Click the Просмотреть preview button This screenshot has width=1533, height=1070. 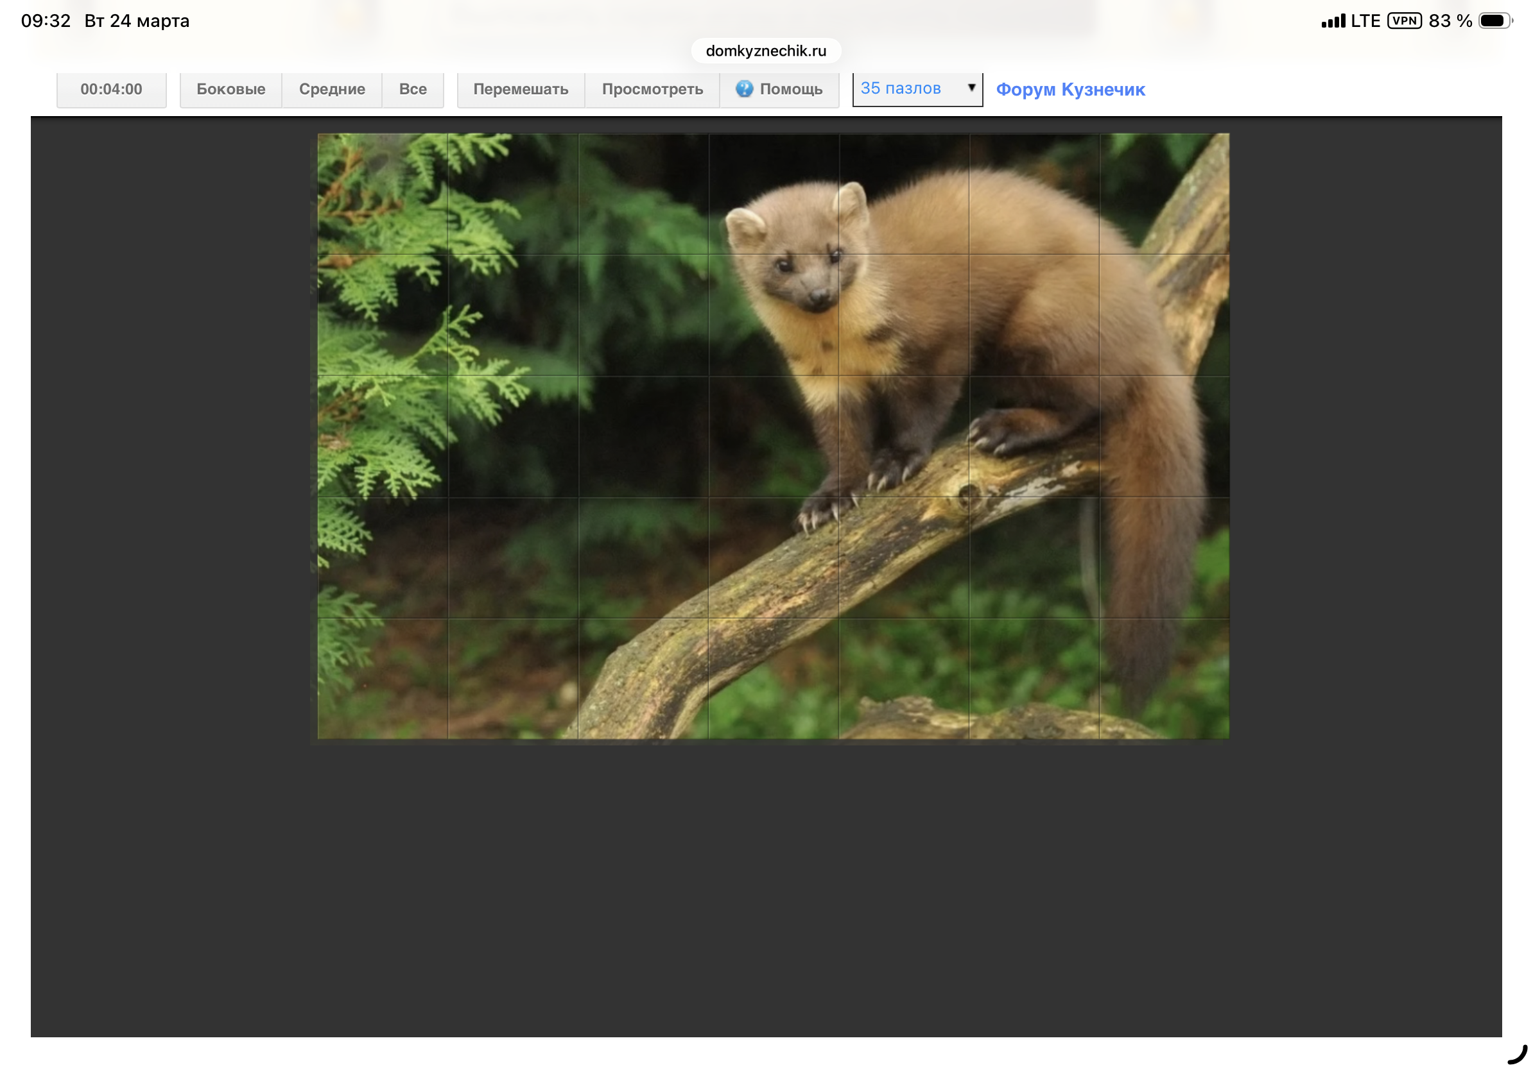click(652, 89)
